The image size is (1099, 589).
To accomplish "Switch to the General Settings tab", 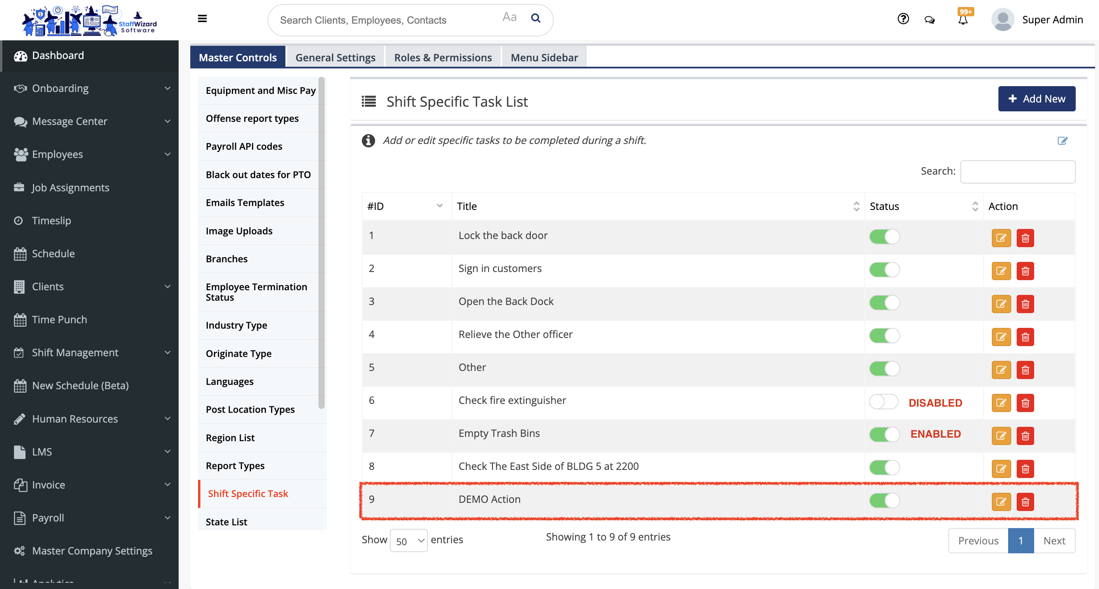I will pyautogui.click(x=336, y=57).
